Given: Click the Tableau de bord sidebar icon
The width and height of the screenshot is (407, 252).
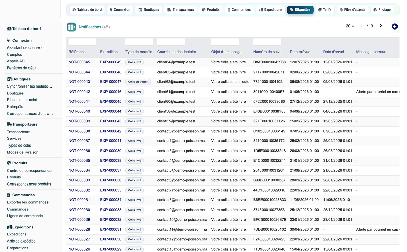Looking at the screenshot, I should (x=9, y=29).
